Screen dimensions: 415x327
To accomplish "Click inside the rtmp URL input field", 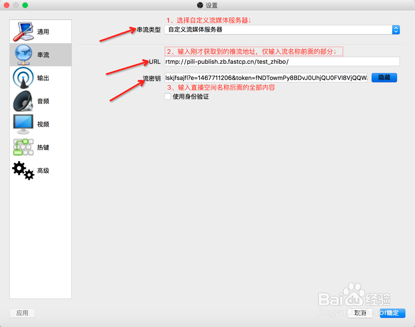I will [278, 61].
